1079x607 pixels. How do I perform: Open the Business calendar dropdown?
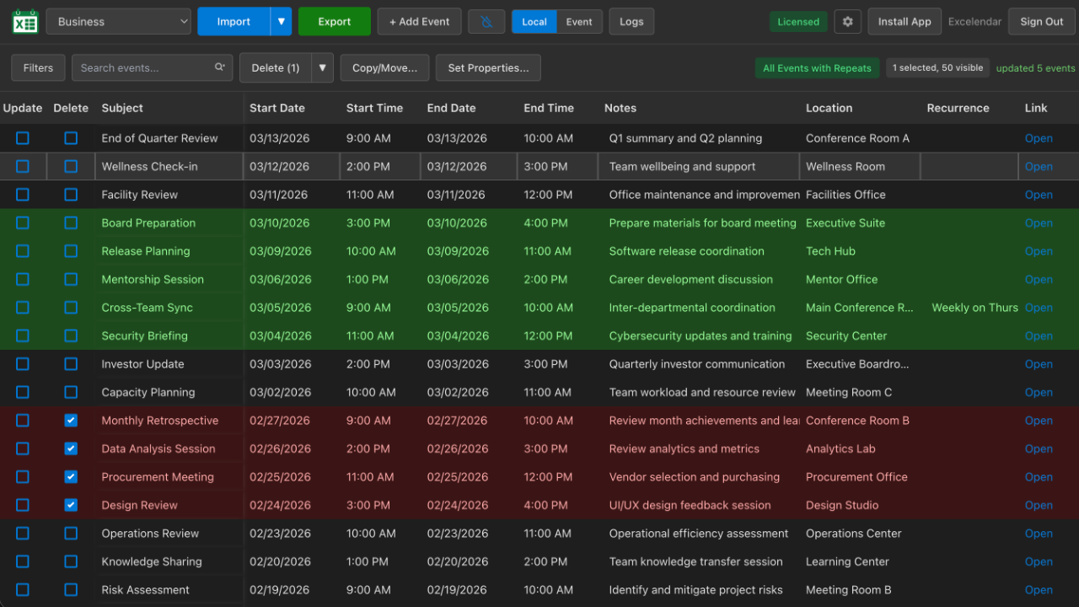coord(119,22)
